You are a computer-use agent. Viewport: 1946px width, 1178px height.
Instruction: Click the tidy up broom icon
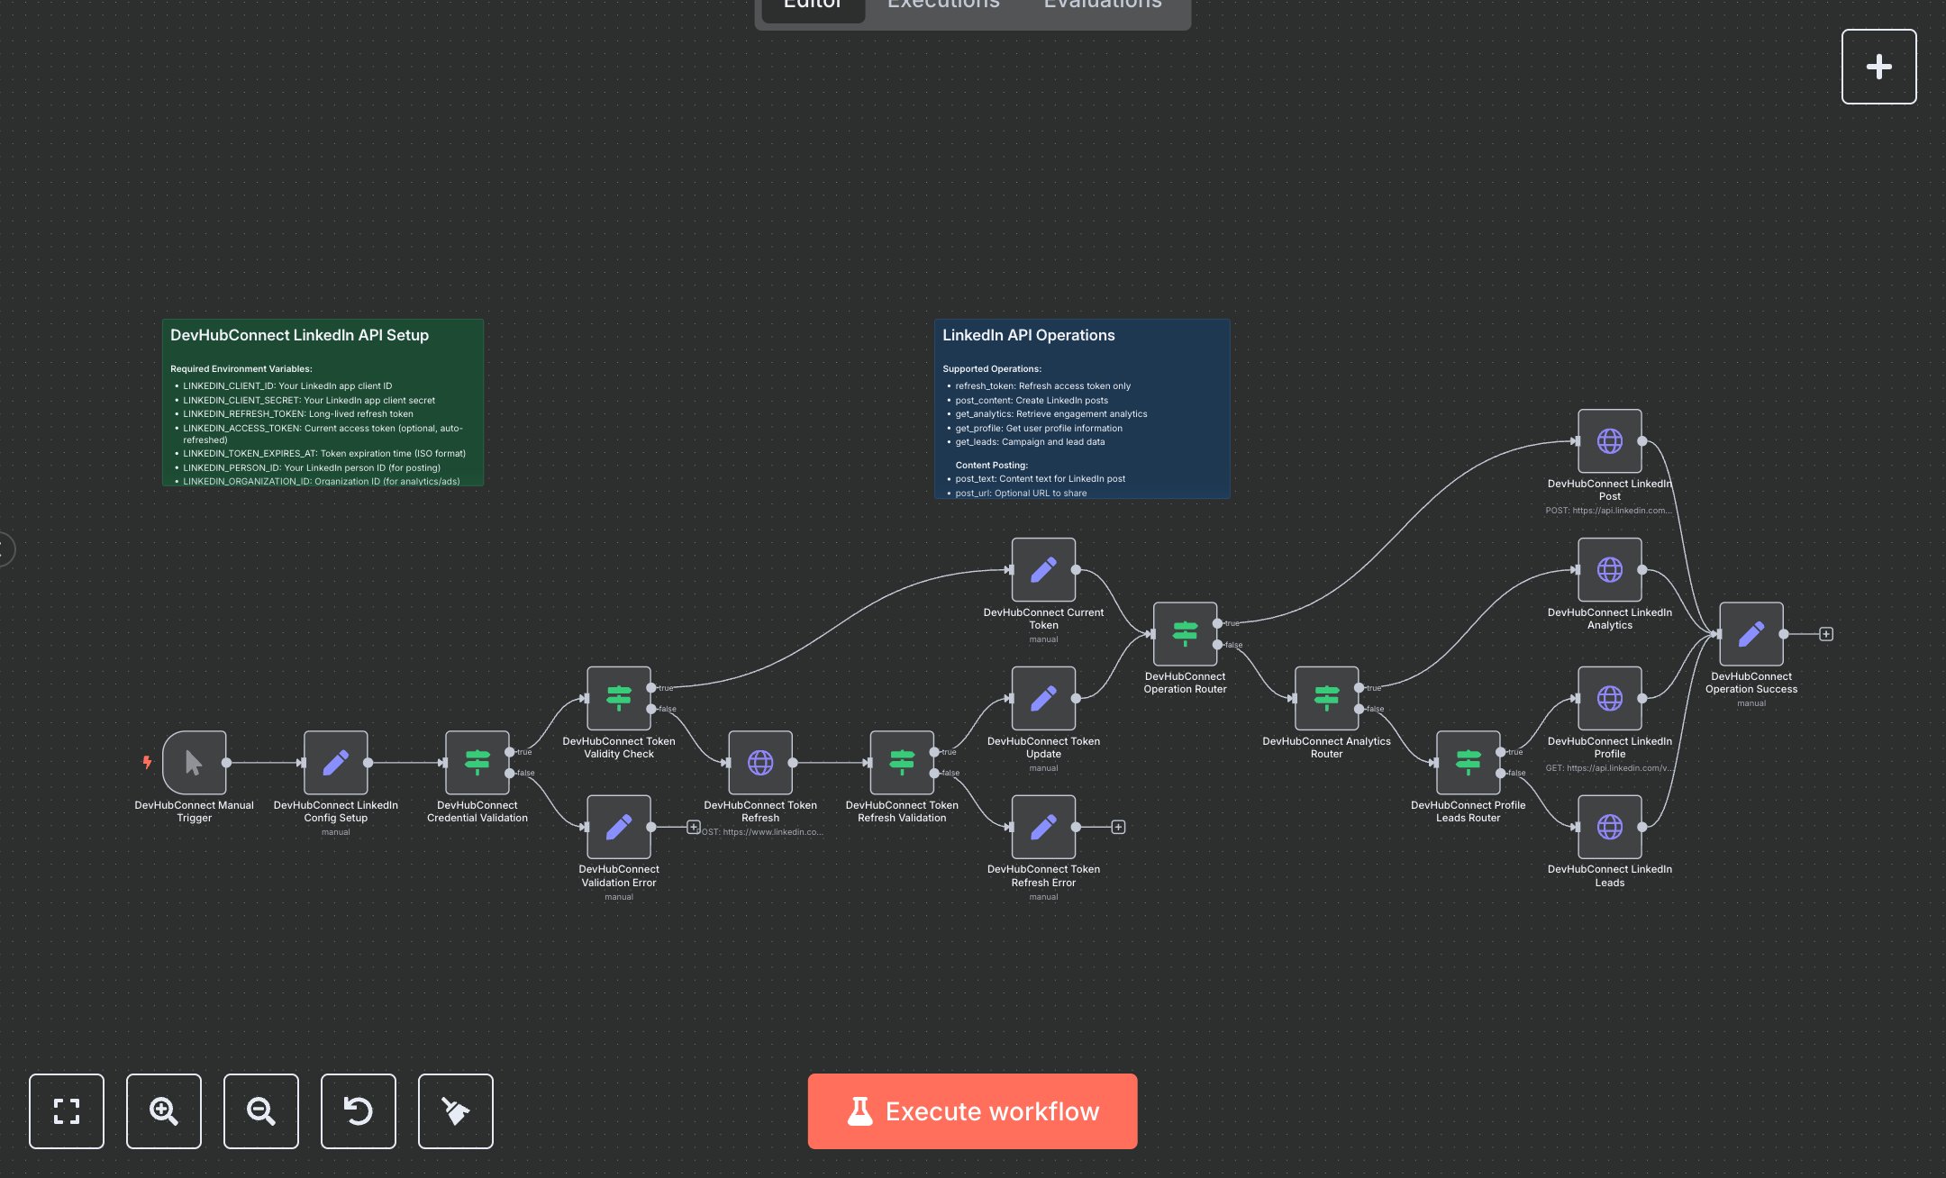pyautogui.click(x=455, y=1110)
